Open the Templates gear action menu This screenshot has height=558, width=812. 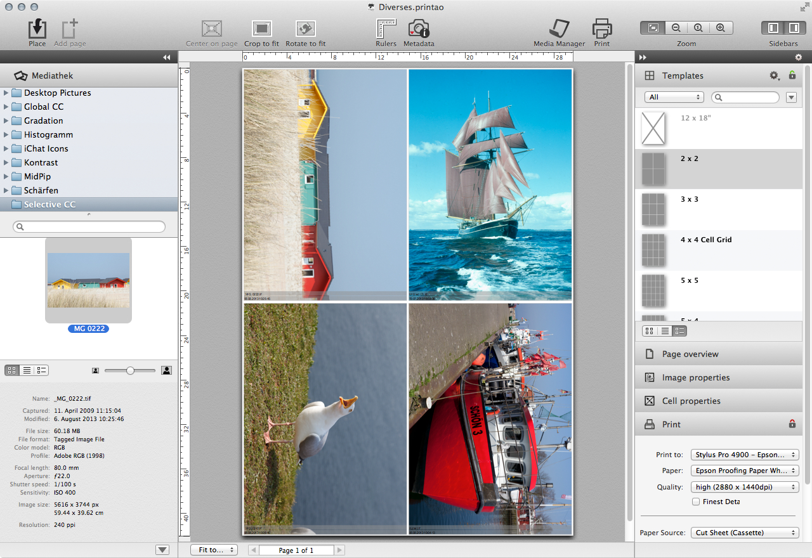point(775,75)
